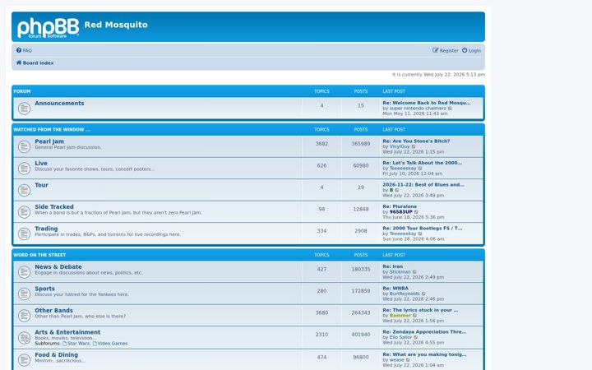Open the Star Wars subforum
The width and height of the screenshot is (592, 370).
click(x=76, y=344)
